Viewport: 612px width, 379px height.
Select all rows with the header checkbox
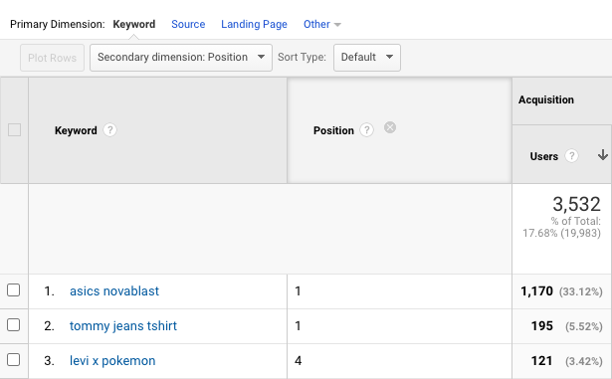coord(15,130)
